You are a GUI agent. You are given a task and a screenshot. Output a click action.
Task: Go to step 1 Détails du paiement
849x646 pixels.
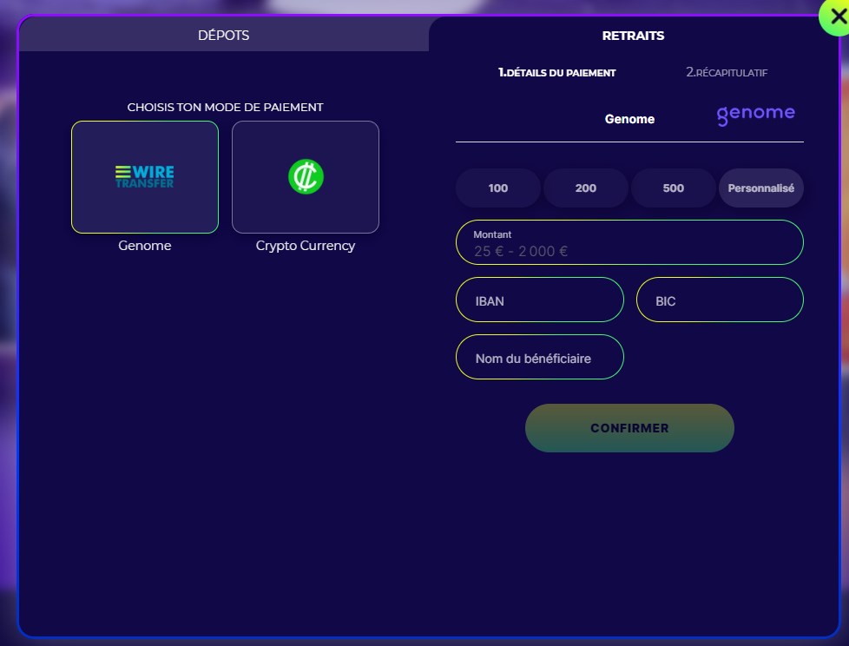(x=556, y=73)
